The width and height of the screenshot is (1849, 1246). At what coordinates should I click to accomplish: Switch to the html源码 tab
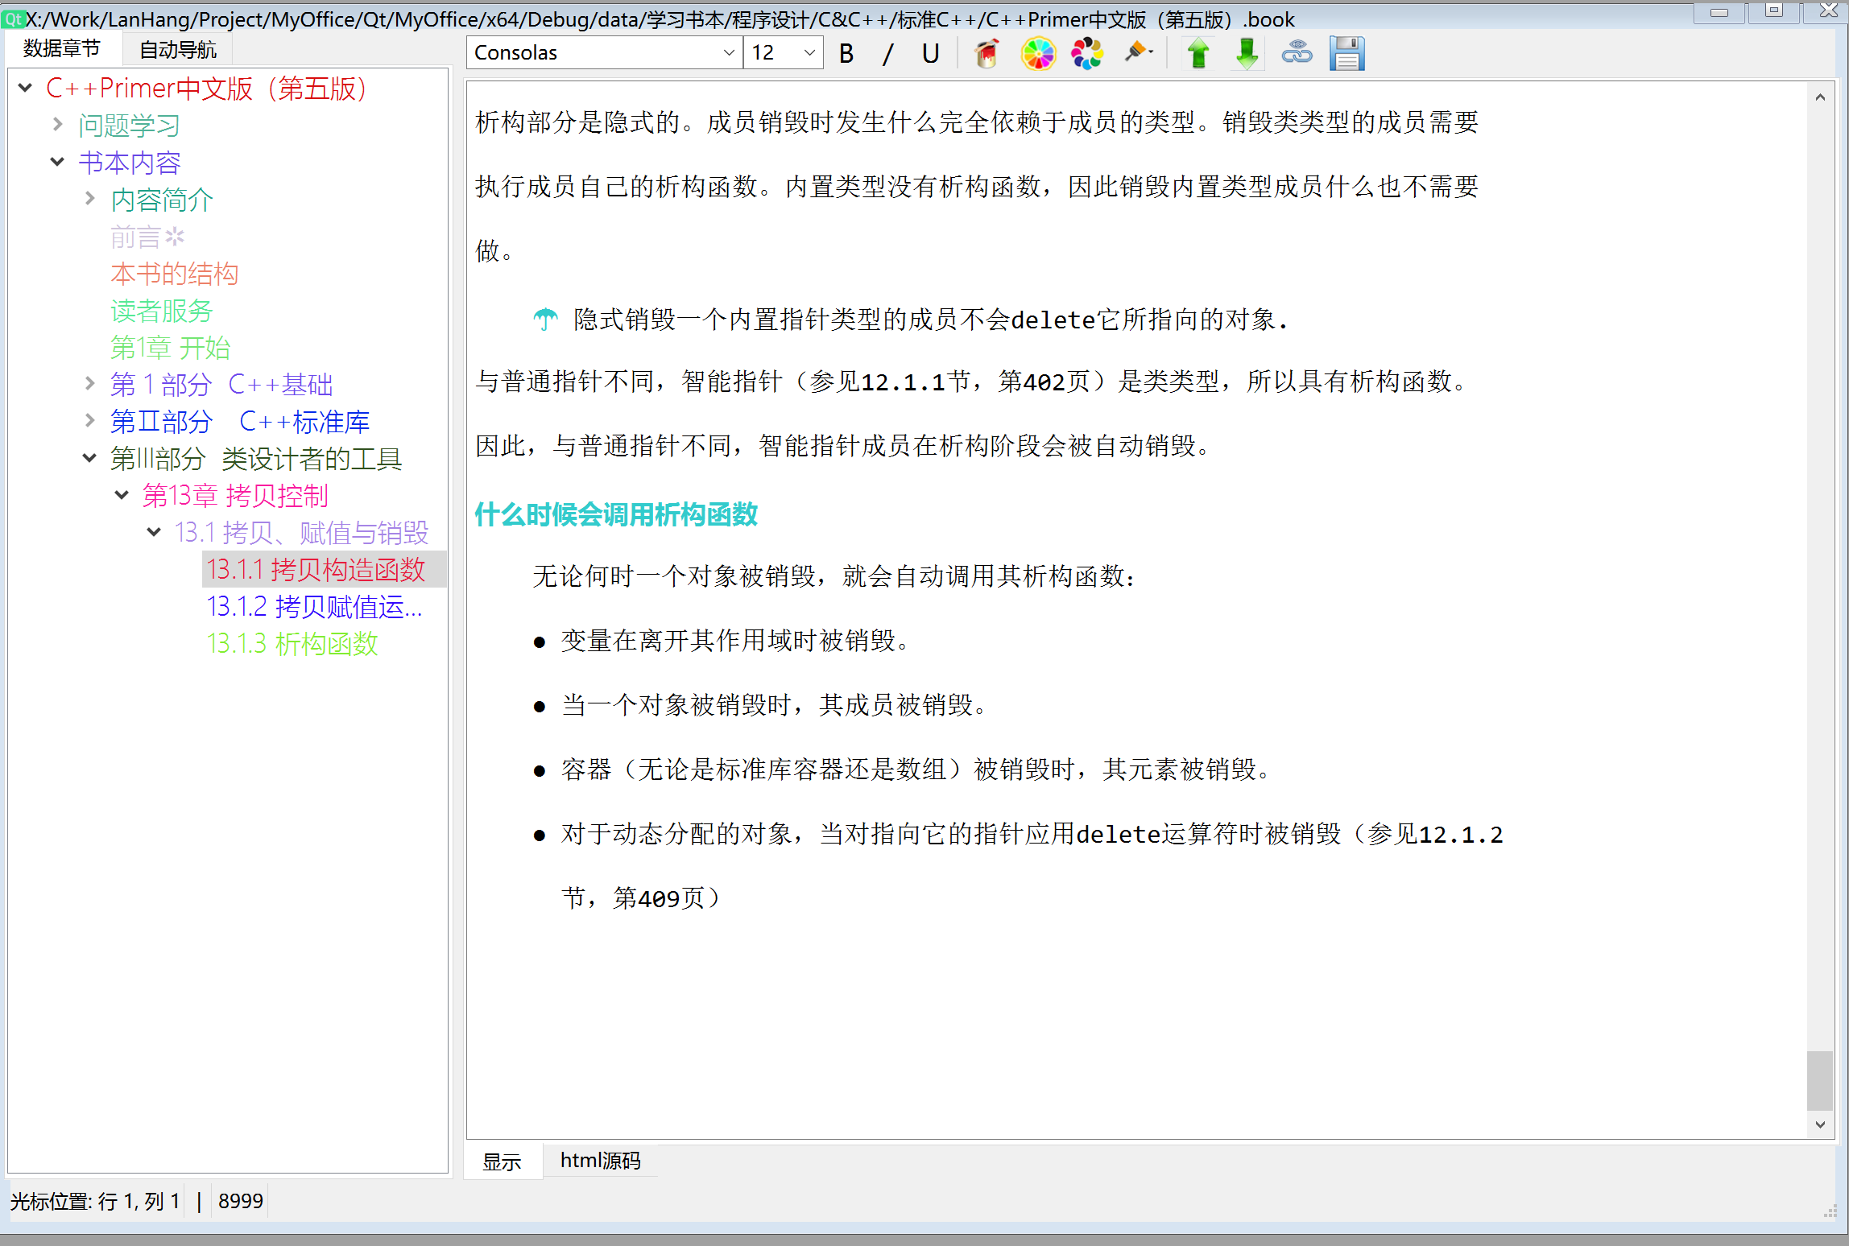coord(600,1161)
